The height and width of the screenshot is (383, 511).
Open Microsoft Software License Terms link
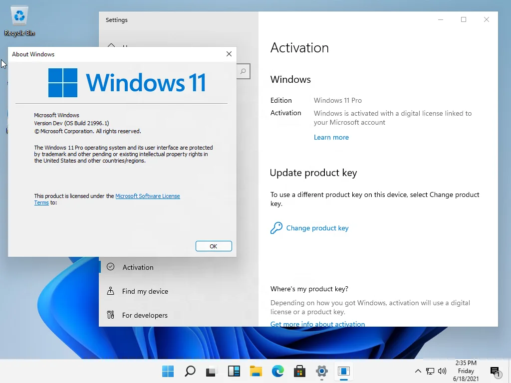pos(107,199)
